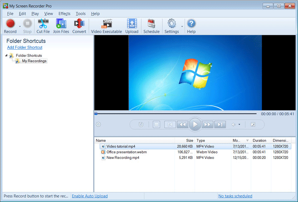Click the 00:00:20 duration cell
298x202 pixels.
[259, 158]
